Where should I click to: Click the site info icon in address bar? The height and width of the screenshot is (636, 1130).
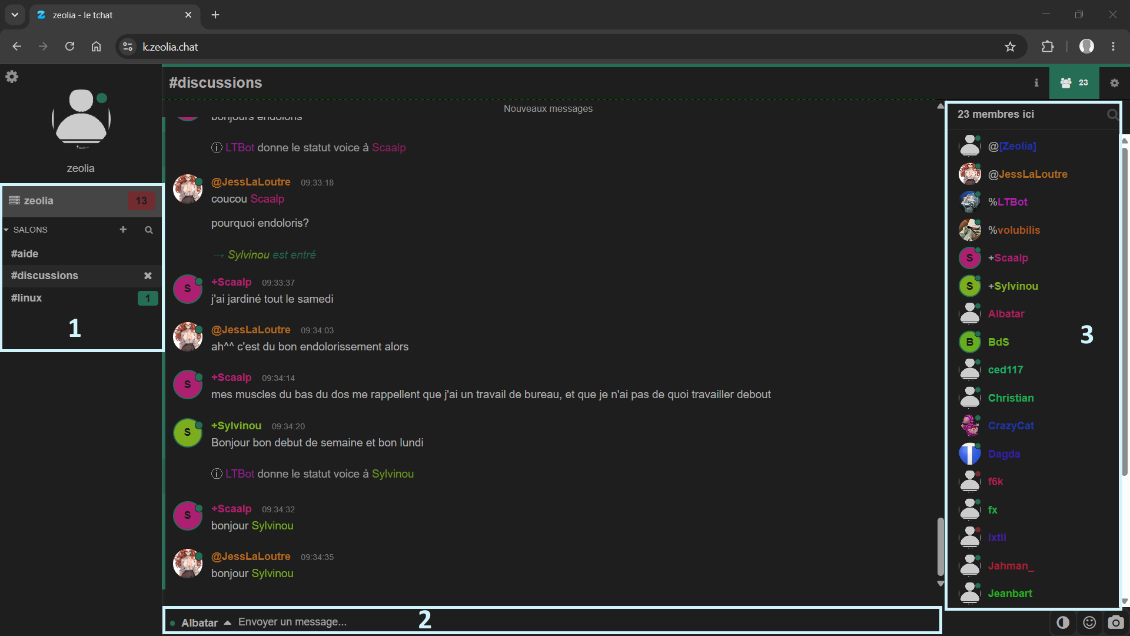click(x=128, y=47)
